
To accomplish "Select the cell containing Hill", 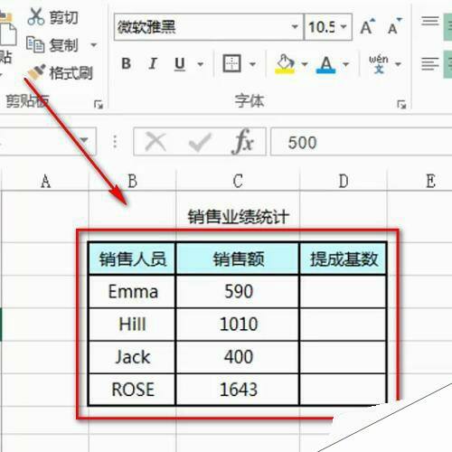I will pos(132,325).
